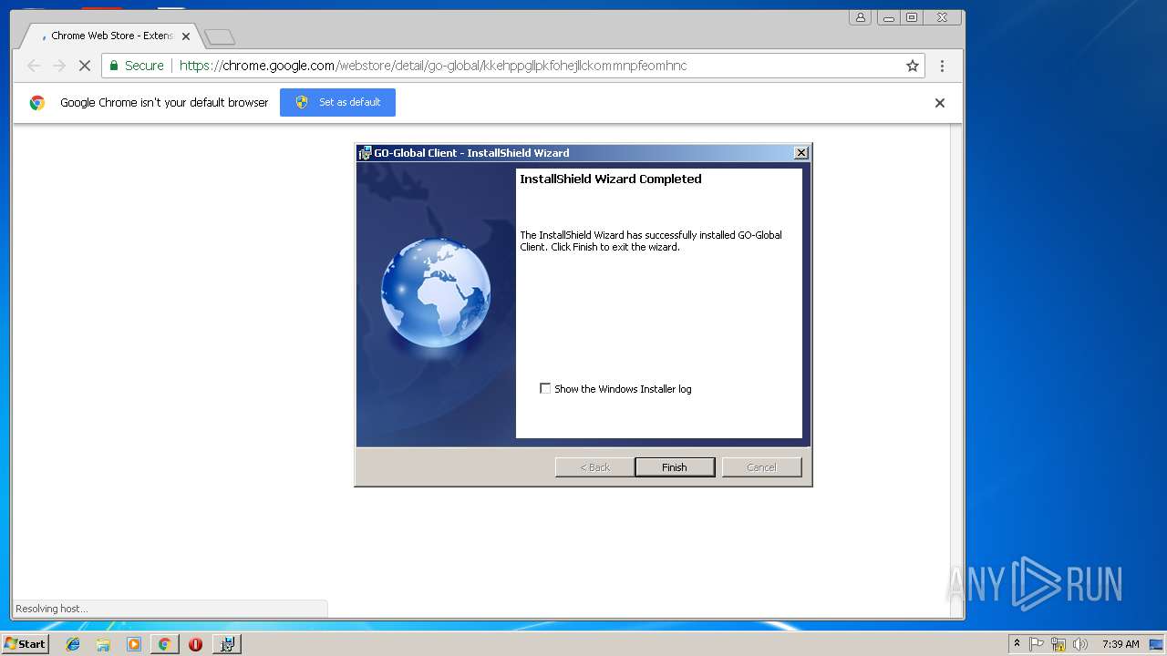Click the InstallShield Wizard Completed heading
Viewport: 1167px width, 656px height.
[x=611, y=179]
